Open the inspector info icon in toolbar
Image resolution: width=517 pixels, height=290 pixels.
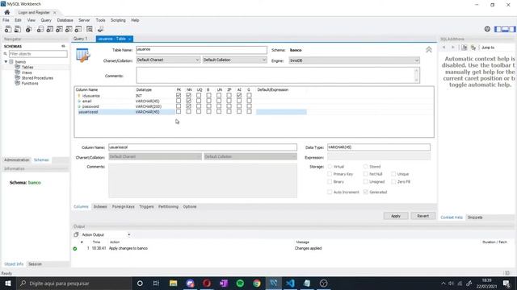[x=29, y=29]
